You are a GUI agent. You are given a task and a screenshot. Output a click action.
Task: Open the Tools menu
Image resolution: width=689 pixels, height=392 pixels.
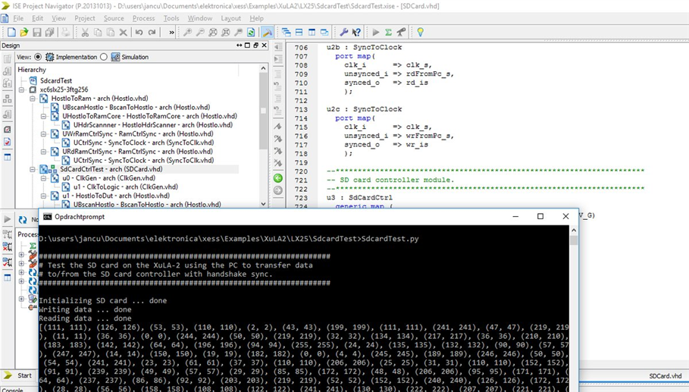tap(171, 18)
